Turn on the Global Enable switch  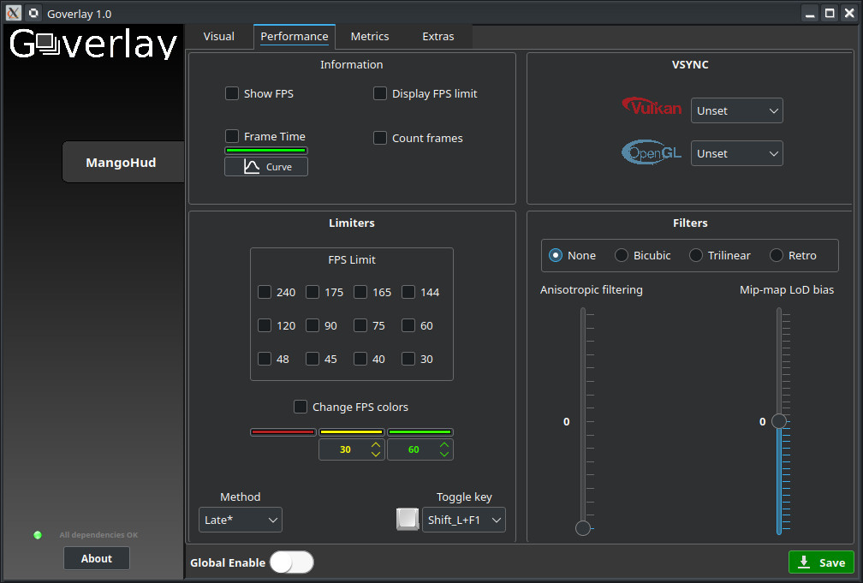(x=292, y=562)
